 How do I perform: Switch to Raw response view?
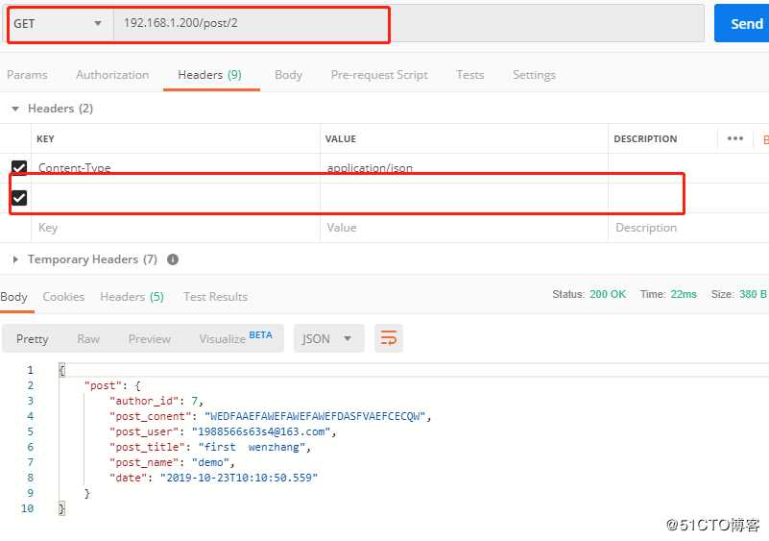(x=88, y=339)
